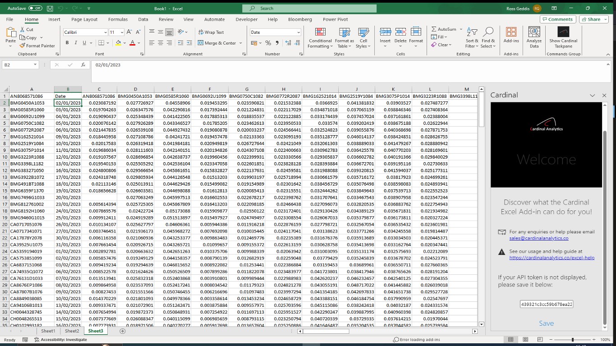Click the Save floppy disk icon

pyautogui.click(x=50, y=8)
